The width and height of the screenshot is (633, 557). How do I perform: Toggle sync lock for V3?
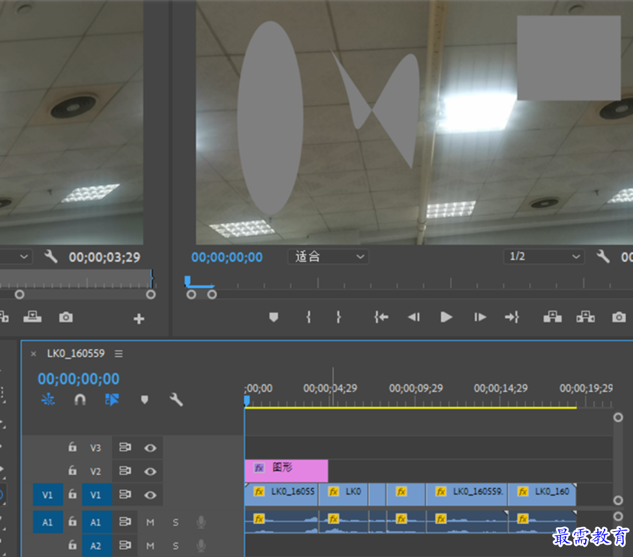pyautogui.click(x=125, y=447)
